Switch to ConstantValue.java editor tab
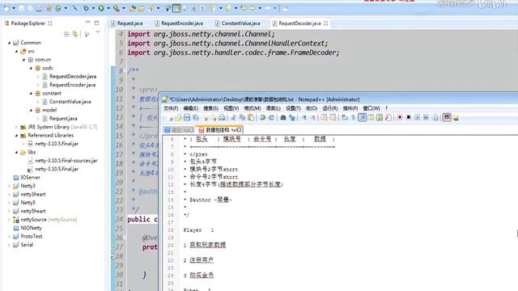 [237, 23]
